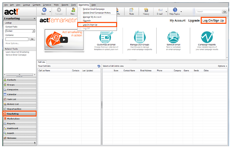Play the Act! emarketing in action video
This screenshot has height=148, width=231.
(64, 40)
